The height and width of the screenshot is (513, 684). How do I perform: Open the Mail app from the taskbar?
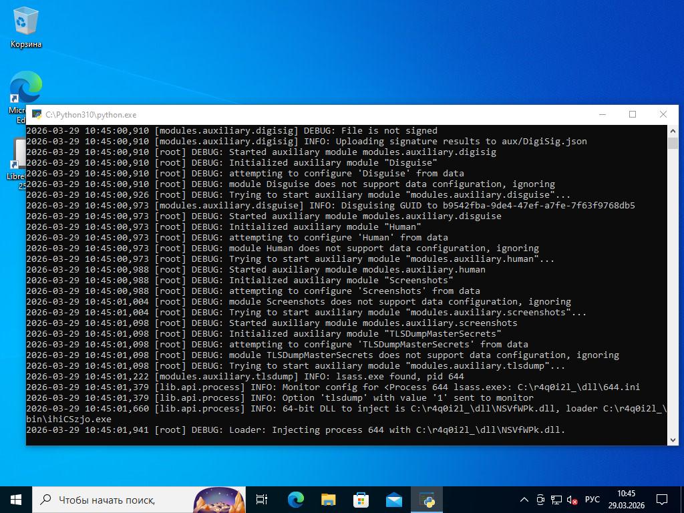coord(393,499)
